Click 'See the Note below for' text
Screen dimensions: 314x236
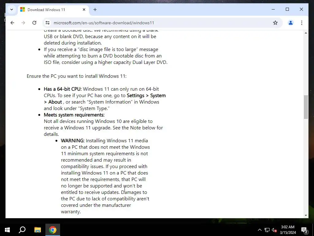[x=138, y=128]
